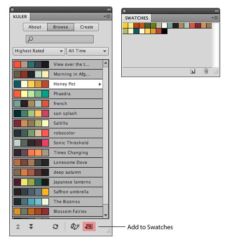Click the Kuler search field
The width and height of the screenshot is (229, 247).
60,39
